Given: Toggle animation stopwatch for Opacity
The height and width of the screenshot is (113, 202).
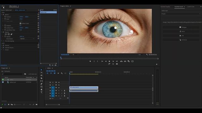Looking at the screenshot, I should click(5, 36).
